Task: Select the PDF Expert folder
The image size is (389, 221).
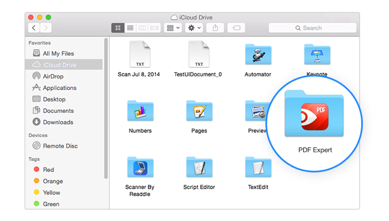Action: tap(314, 114)
